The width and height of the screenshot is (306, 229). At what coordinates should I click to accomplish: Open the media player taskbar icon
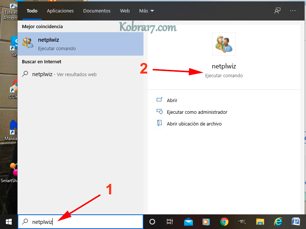(x=206, y=222)
